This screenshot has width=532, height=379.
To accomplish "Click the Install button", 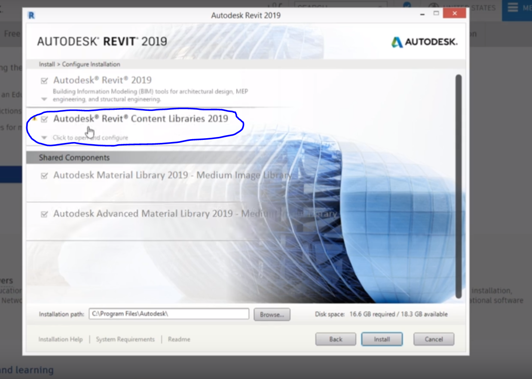I will (x=382, y=339).
